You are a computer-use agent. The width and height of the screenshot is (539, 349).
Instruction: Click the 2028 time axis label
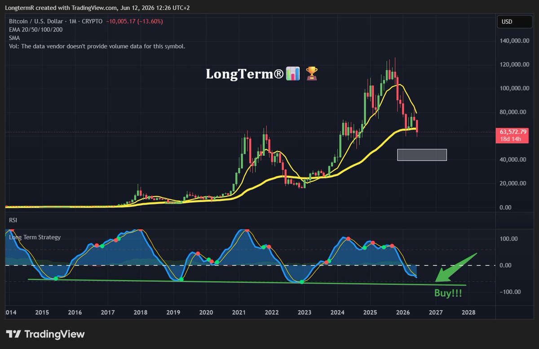[468, 312]
